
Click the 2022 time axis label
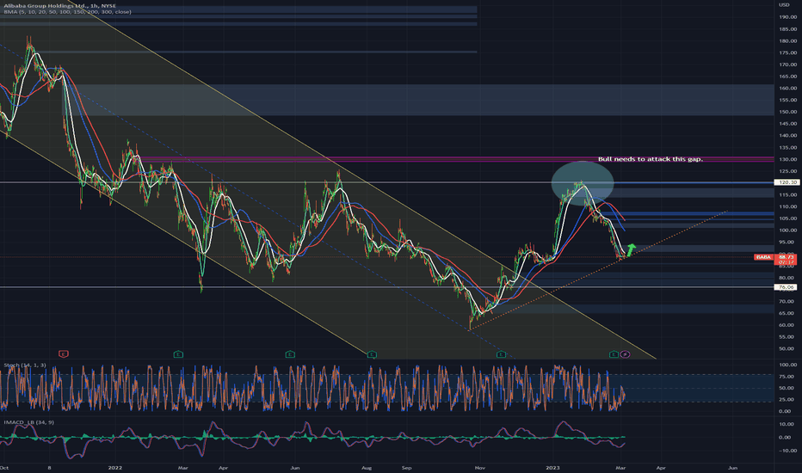tap(115, 467)
